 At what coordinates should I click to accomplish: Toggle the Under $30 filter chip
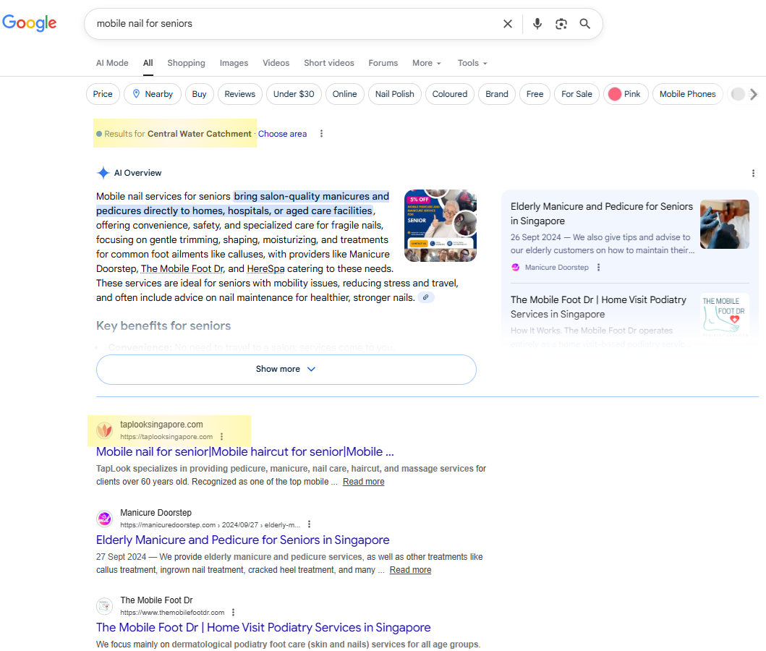coord(294,94)
